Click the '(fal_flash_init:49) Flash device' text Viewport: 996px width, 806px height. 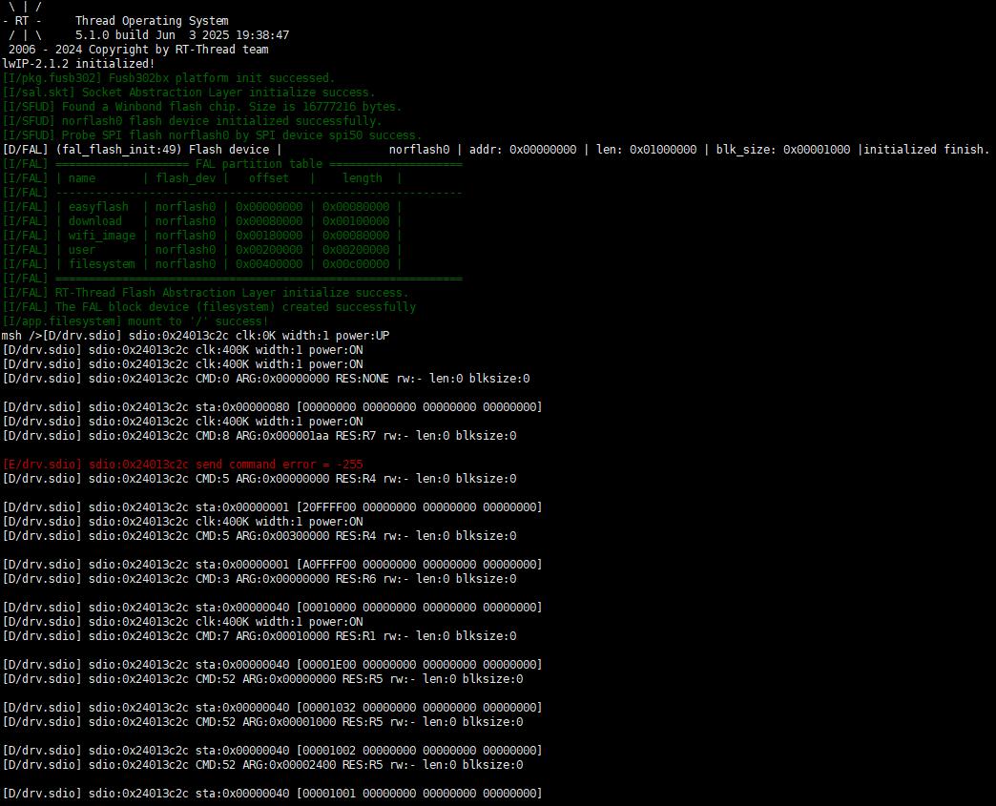click(162, 150)
